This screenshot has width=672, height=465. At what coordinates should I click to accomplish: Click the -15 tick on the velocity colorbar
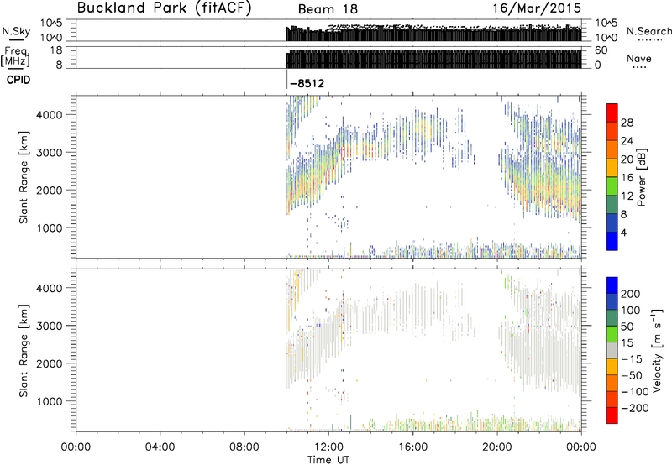point(632,358)
